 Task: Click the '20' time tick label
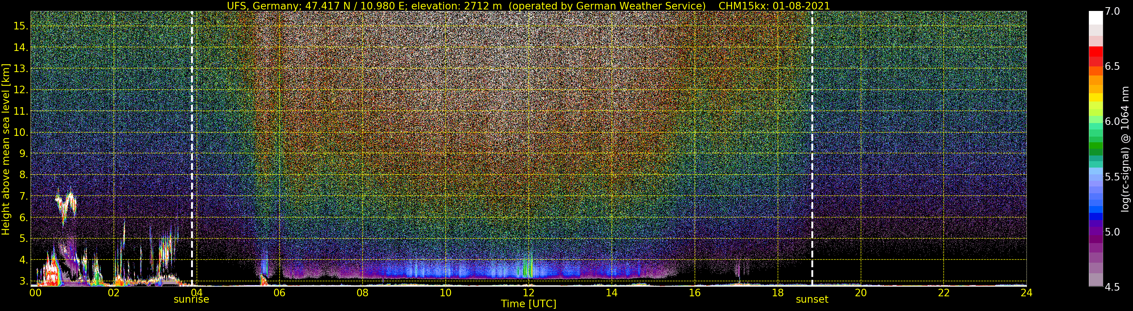tap(860, 293)
